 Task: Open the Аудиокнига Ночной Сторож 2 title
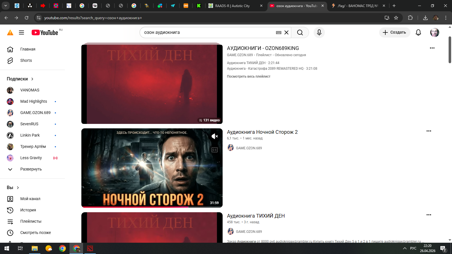pos(262,132)
